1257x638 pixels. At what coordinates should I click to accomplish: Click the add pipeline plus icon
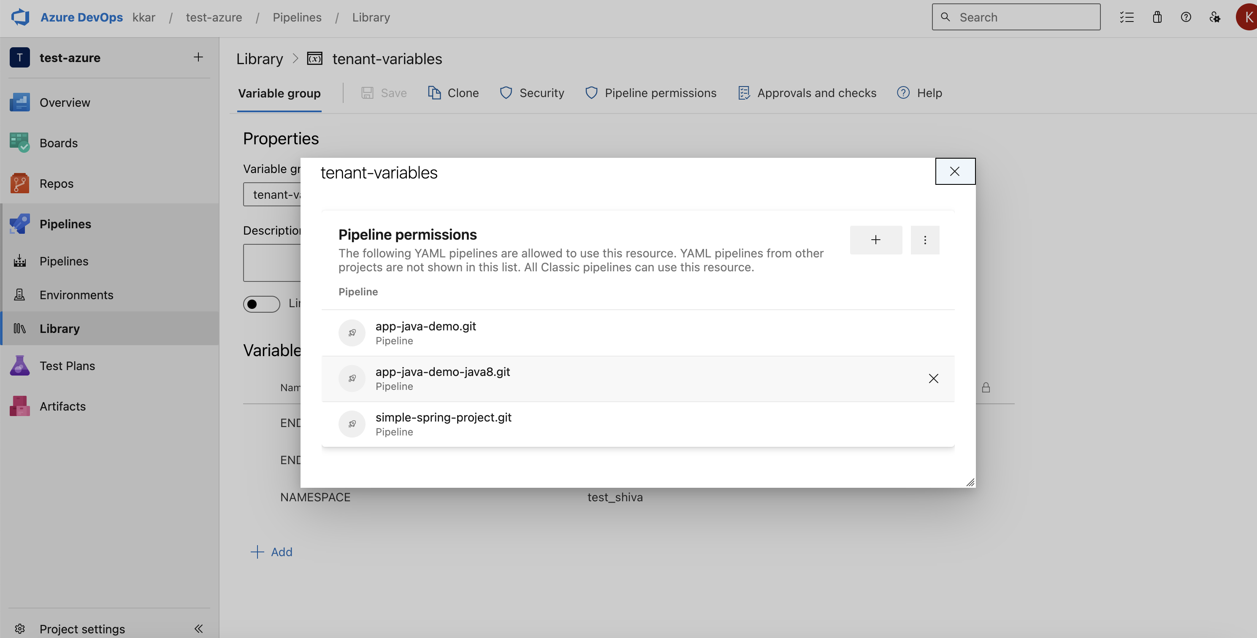click(875, 240)
